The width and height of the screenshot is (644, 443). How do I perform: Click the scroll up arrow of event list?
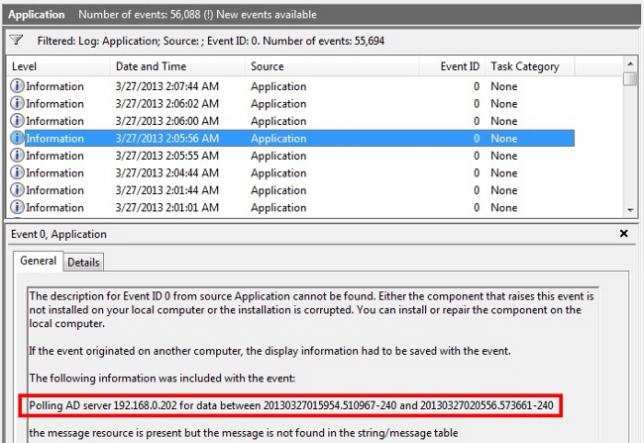click(x=630, y=63)
